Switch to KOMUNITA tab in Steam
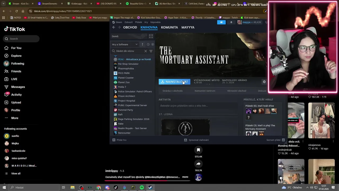Viewport: 339px width, 191px height. point(169,27)
